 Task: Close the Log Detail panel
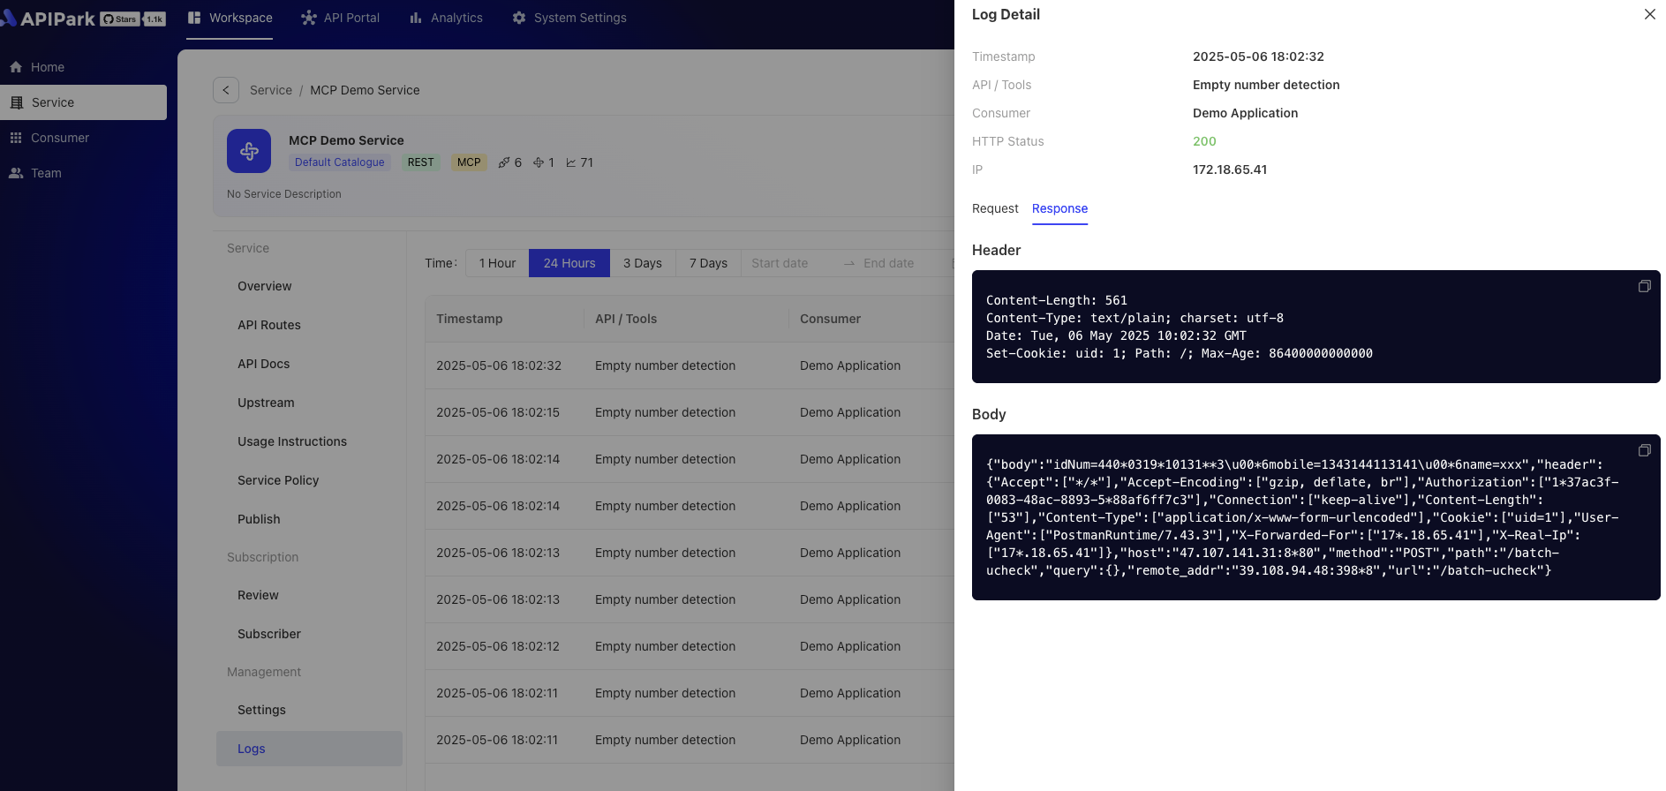1649,14
